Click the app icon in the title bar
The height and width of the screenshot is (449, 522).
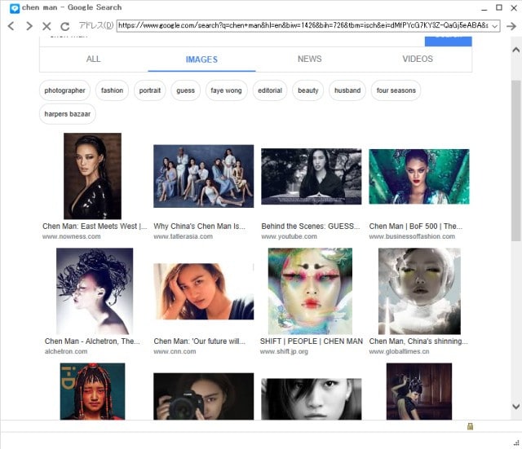15,8
